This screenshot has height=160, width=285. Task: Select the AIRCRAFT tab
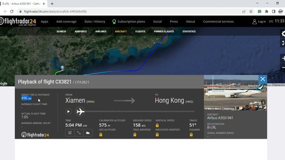[x=121, y=32]
